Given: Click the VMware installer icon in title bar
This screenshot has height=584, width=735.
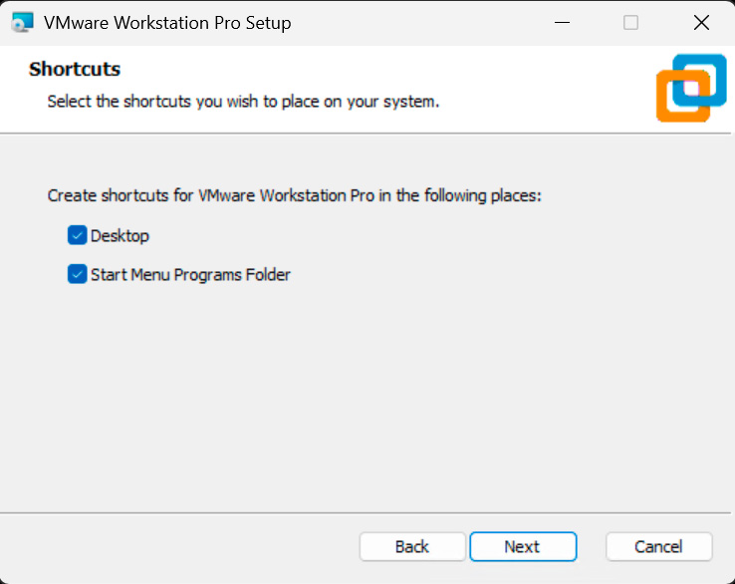Looking at the screenshot, I should pos(22,22).
